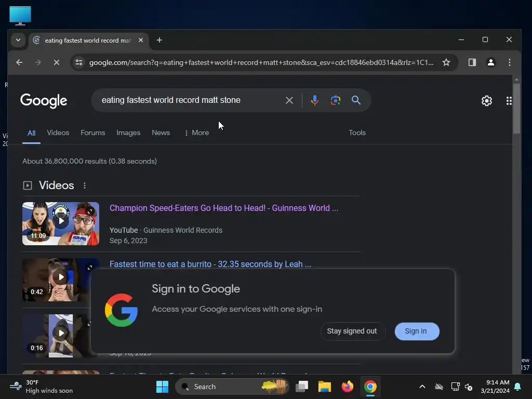Expand the More search filters
Viewport: 532px width, 399px height.
(x=197, y=132)
